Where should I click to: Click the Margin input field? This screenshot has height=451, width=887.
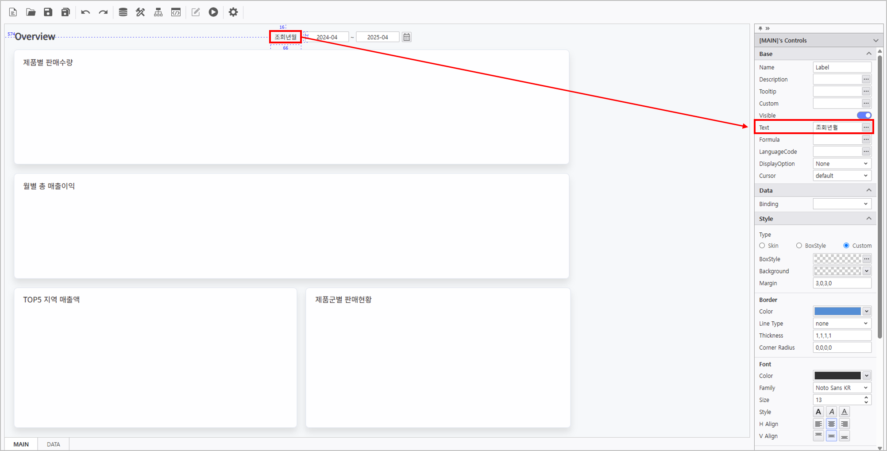click(842, 283)
